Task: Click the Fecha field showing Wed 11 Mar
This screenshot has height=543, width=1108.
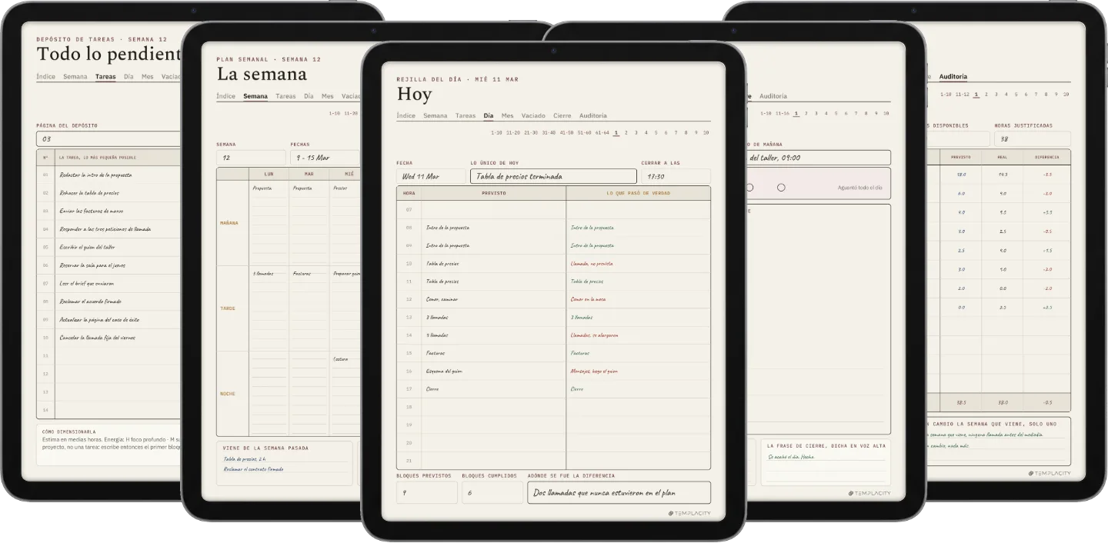Action: pyautogui.click(x=431, y=176)
